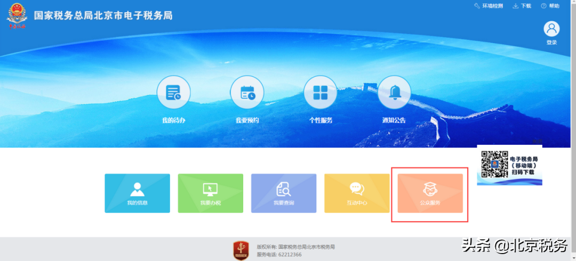
Task: Open the 互动中心 tile
Action: click(357, 193)
